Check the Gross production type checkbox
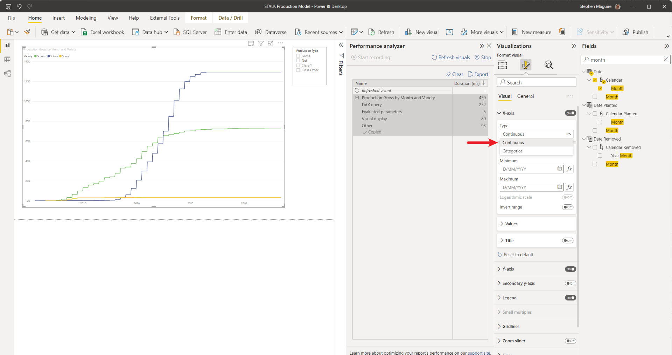Viewport: 672px width, 355px height. pyautogui.click(x=298, y=56)
